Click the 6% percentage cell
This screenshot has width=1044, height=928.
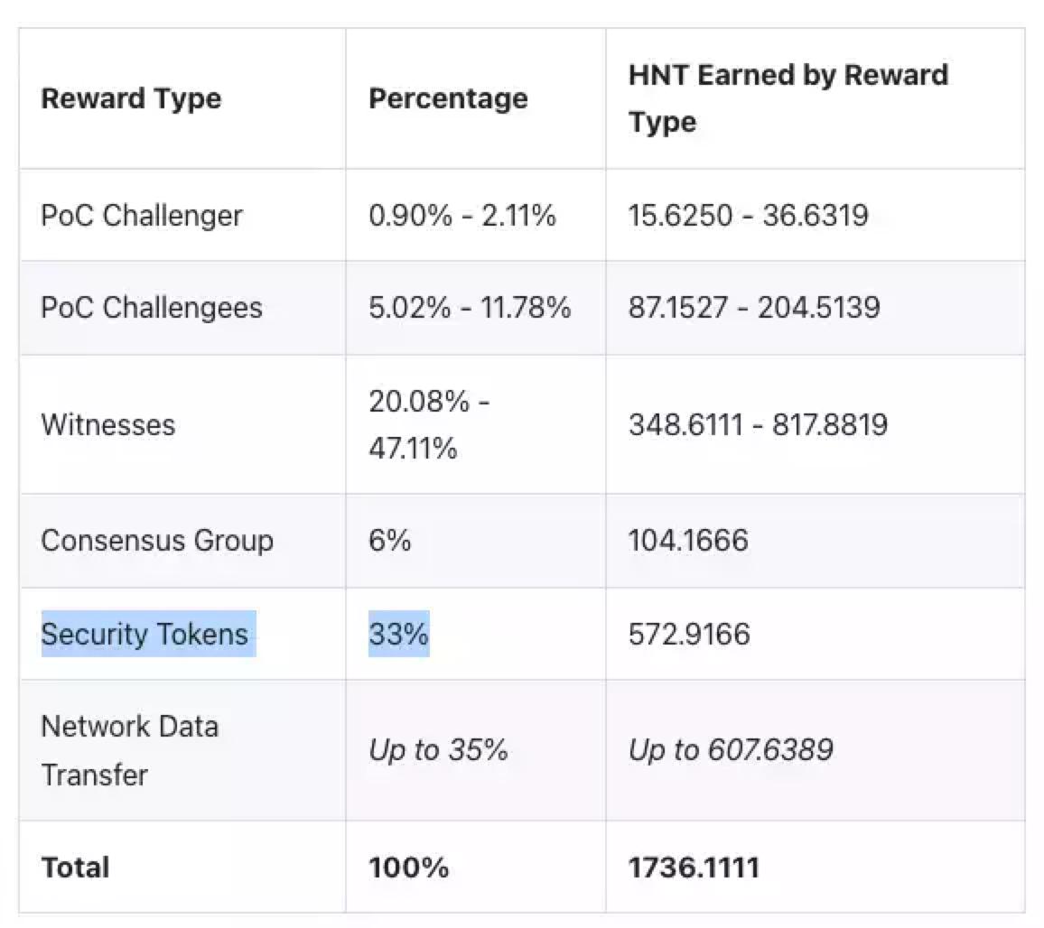tap(389, 541)
